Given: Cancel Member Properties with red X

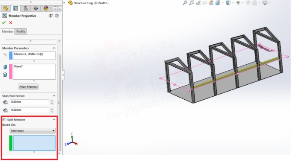Looking at the screenshot, I should click(11, 23).
